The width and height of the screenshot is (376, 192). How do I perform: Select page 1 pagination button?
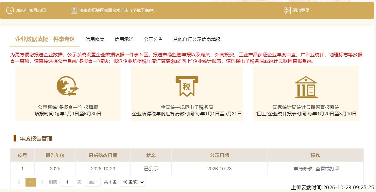31,182
